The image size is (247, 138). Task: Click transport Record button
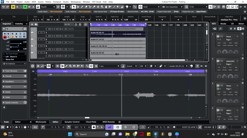coord(134,127)
